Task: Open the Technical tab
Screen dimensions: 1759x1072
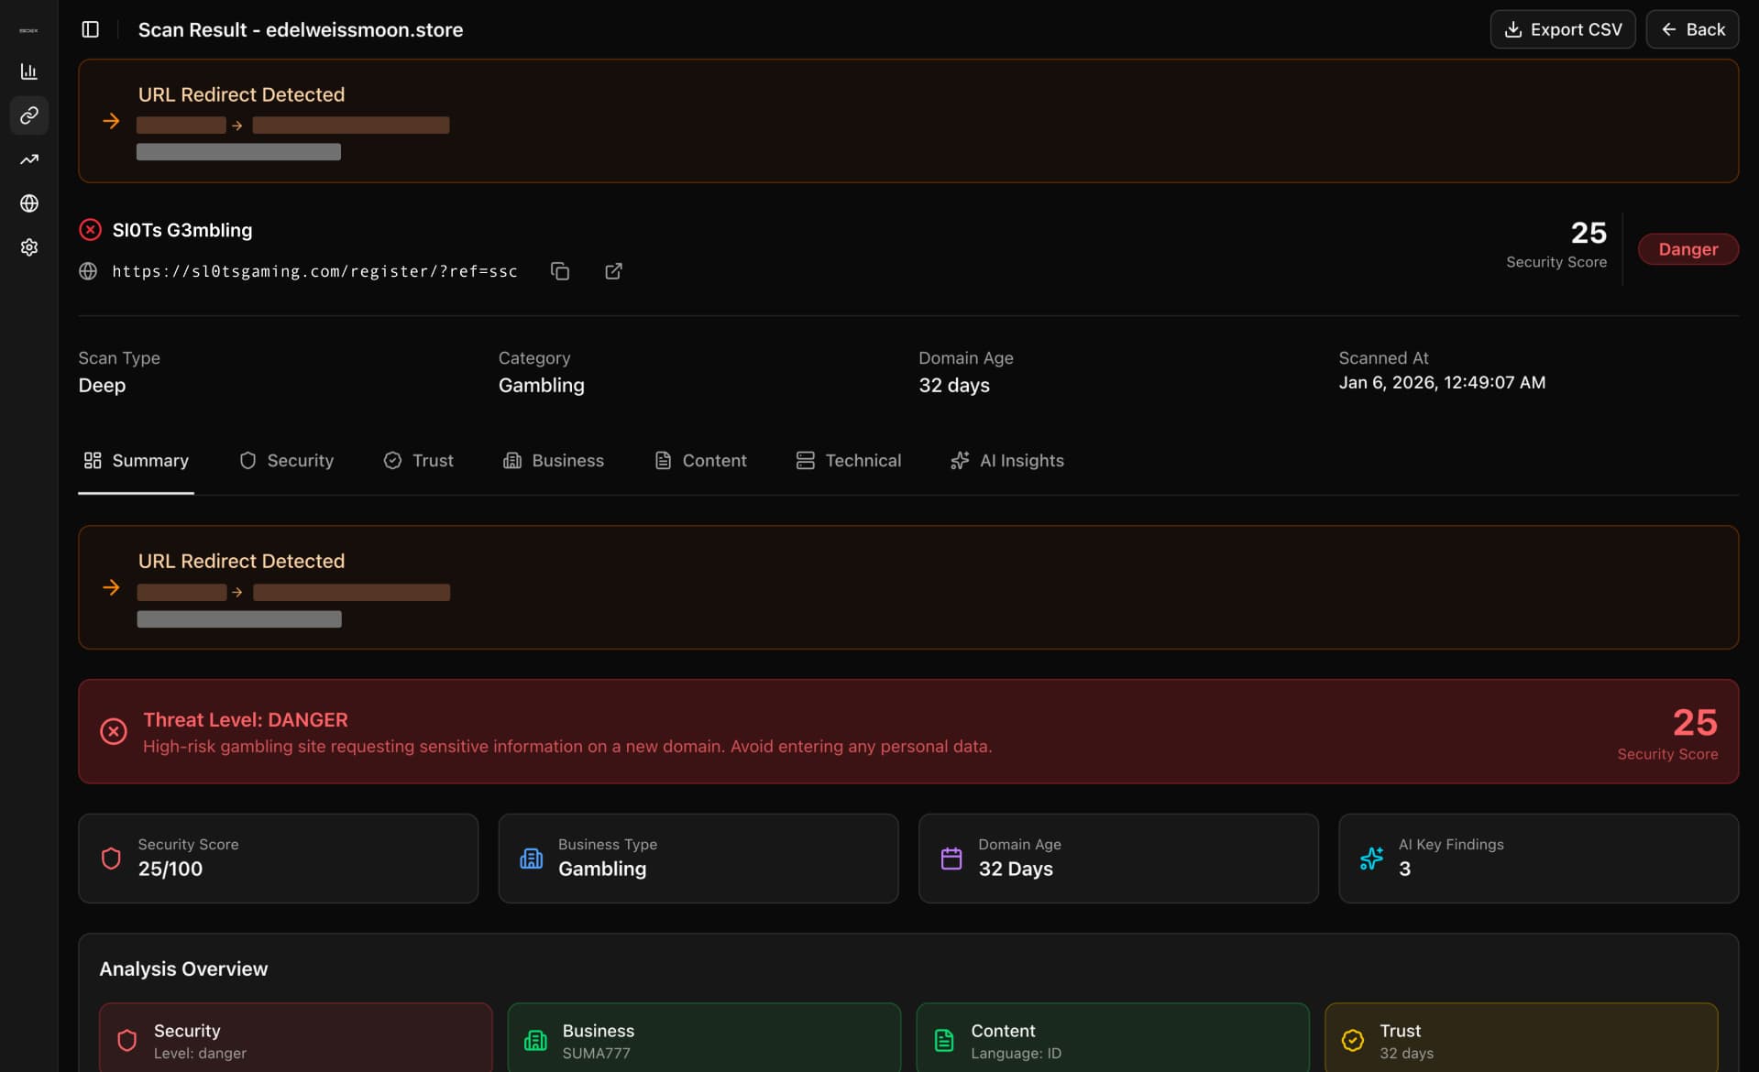Action: click(x=848, y=461)
